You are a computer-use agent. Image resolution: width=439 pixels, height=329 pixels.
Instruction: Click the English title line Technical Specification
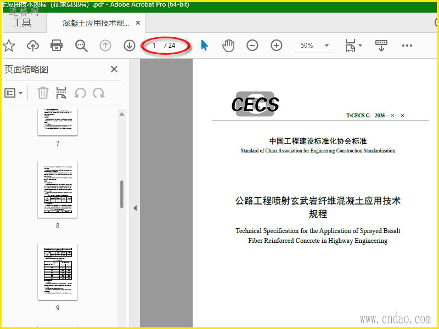click(x=318, y=231)
